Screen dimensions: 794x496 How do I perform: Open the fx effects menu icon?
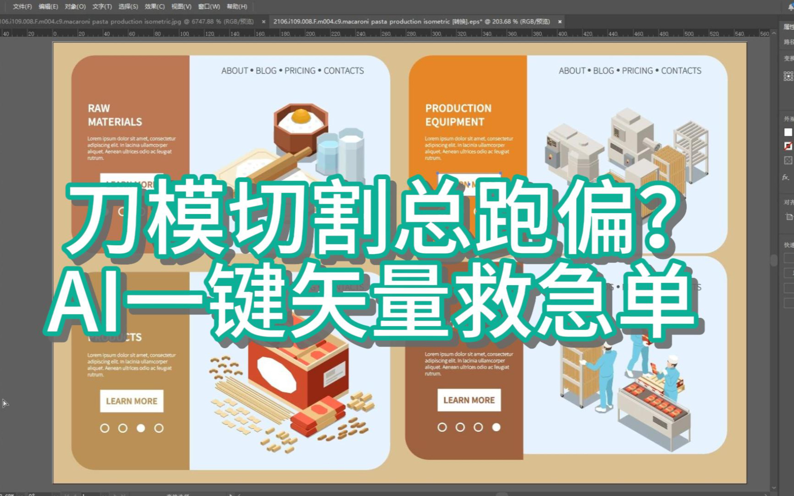pyautogui.click(x=786, y=177)
